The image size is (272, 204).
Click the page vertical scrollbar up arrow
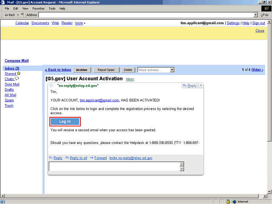[x=269, y=22]
